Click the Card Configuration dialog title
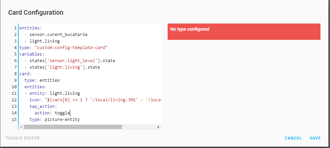 (36, 12)
